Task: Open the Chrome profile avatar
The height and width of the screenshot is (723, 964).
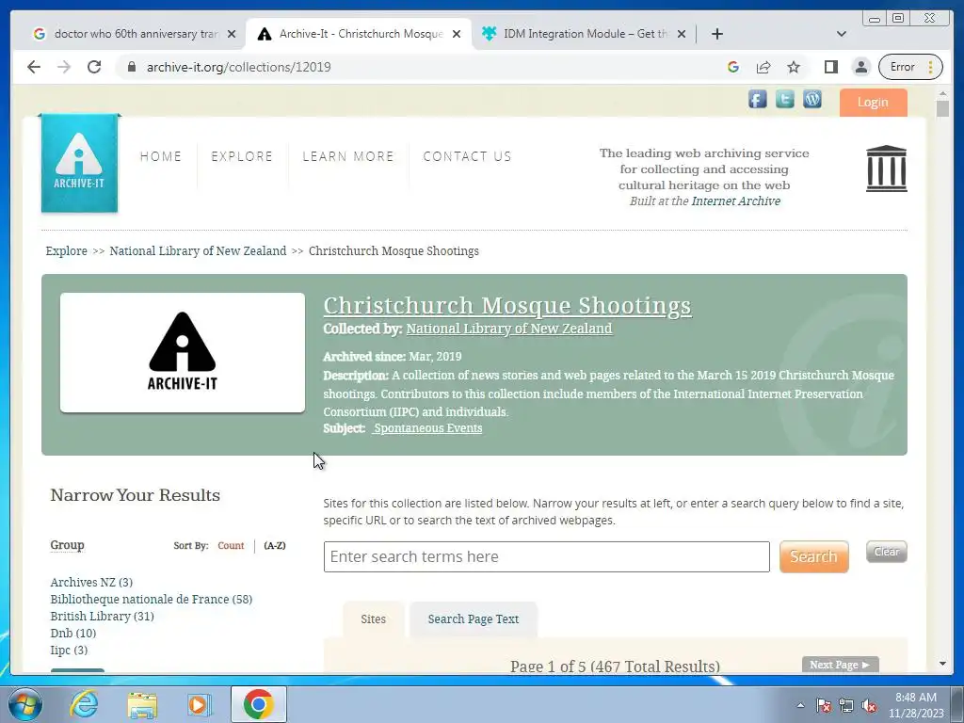Action: tap(861, 67)
